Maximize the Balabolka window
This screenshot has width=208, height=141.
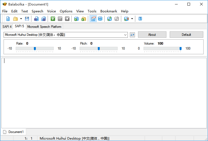pyautogui.click(x=189, y=4)
